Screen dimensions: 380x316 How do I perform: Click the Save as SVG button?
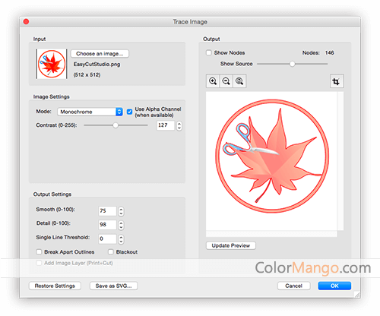coord(113,286)
